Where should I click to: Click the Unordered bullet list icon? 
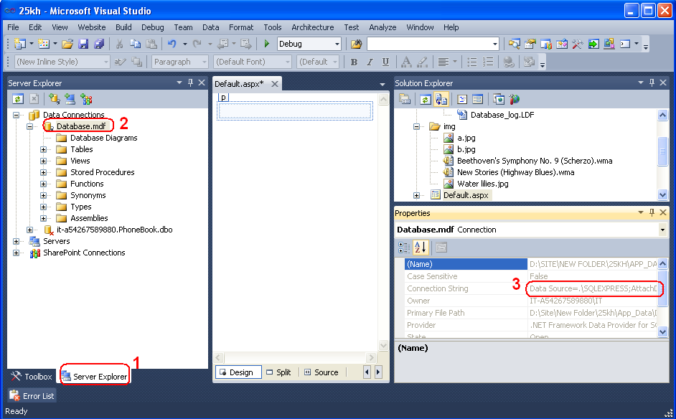point(472,62)
